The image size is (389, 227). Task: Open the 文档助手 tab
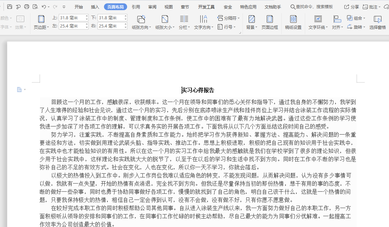(x=273, y=7)
